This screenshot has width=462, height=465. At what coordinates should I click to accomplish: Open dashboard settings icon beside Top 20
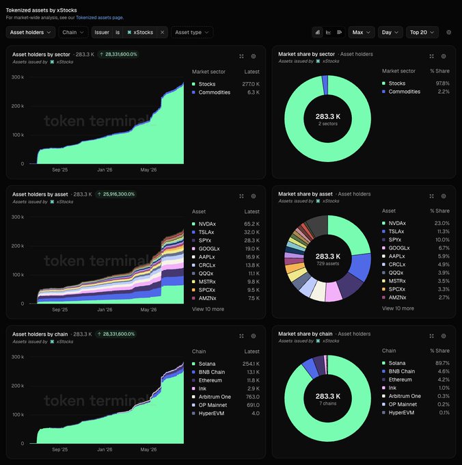[448, 32]
